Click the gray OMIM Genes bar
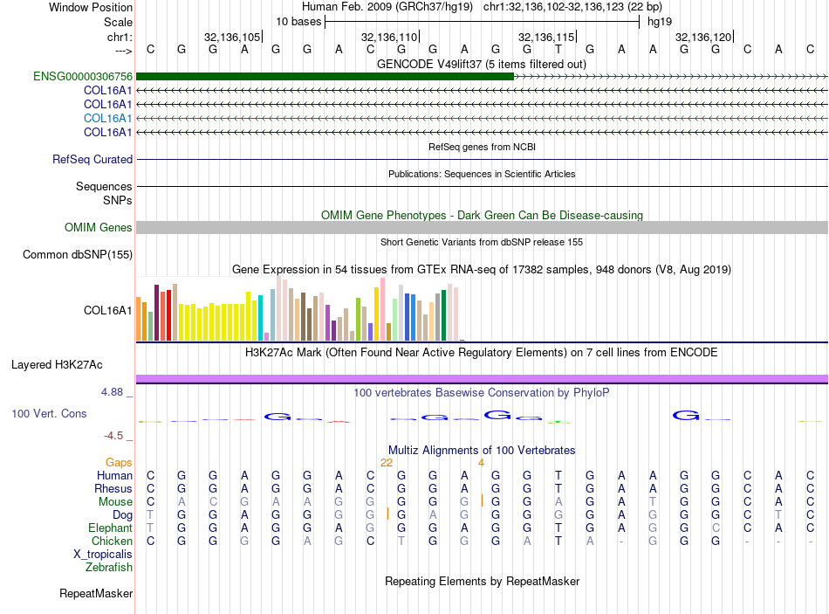Viewport: 829px width, 614px height. (x=482, y=227)
